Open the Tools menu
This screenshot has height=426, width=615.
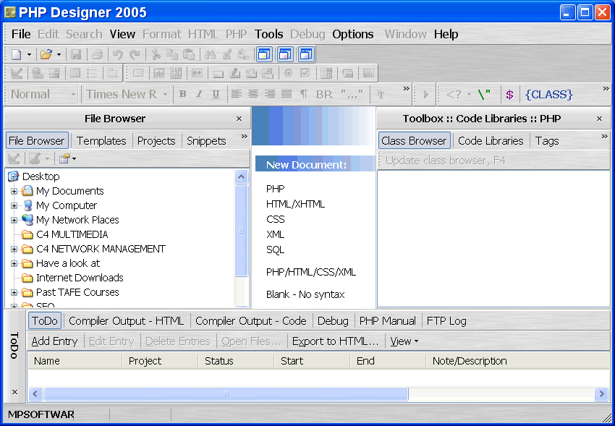coord(268,35)
